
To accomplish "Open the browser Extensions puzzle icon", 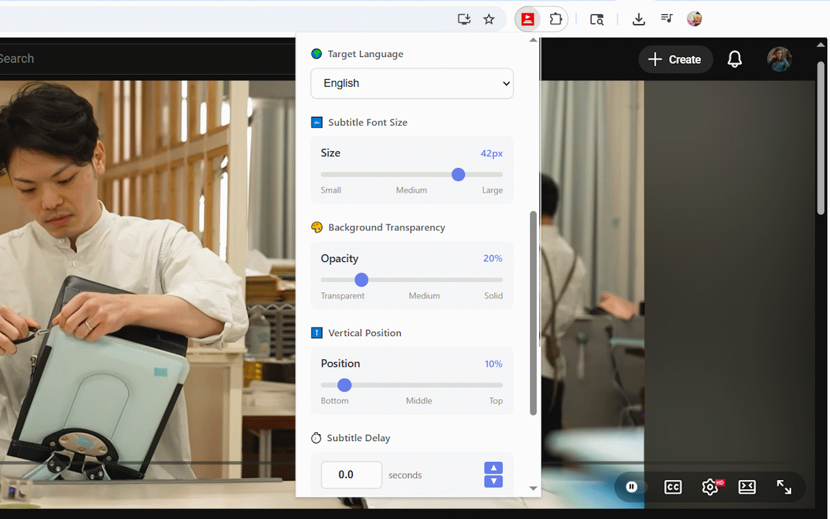I will [x=556, y=19].
